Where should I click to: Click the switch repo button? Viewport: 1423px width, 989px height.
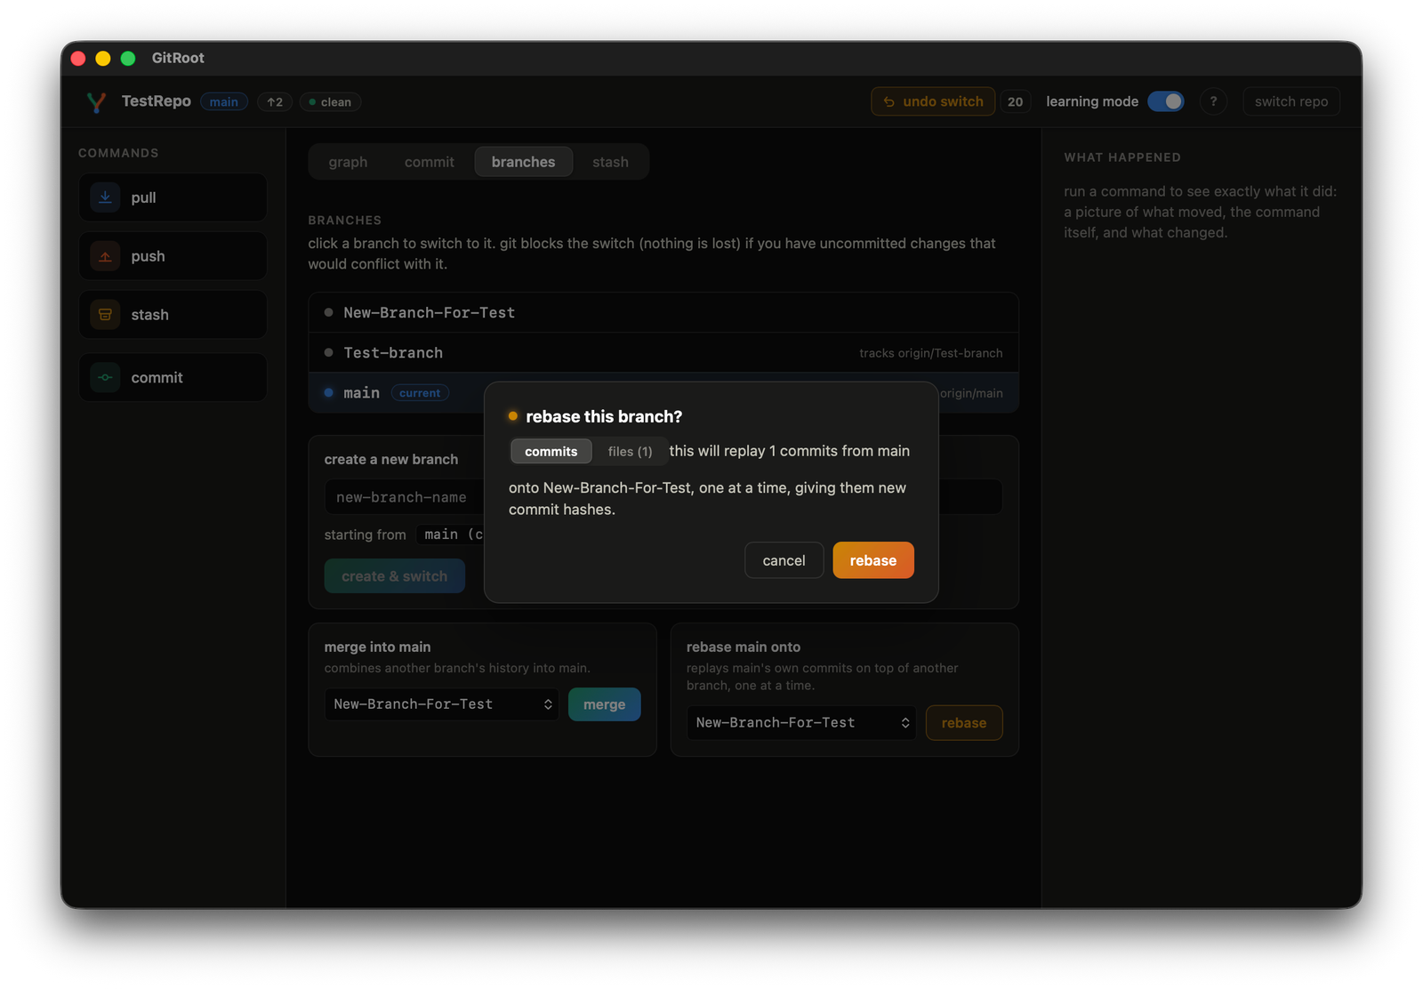tap(1291, 101)
